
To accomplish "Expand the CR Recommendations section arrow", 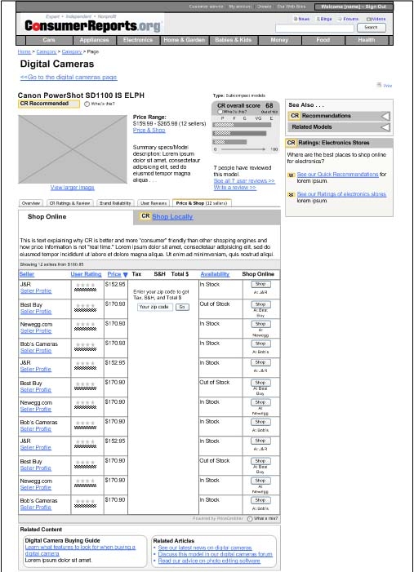I will 385,117.
